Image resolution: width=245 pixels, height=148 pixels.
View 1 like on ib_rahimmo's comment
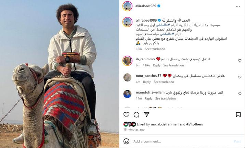(x=146, y=65)
